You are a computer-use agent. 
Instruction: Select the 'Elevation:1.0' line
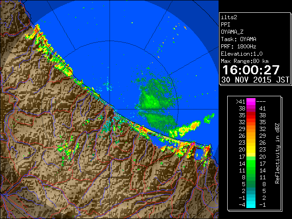242,54
